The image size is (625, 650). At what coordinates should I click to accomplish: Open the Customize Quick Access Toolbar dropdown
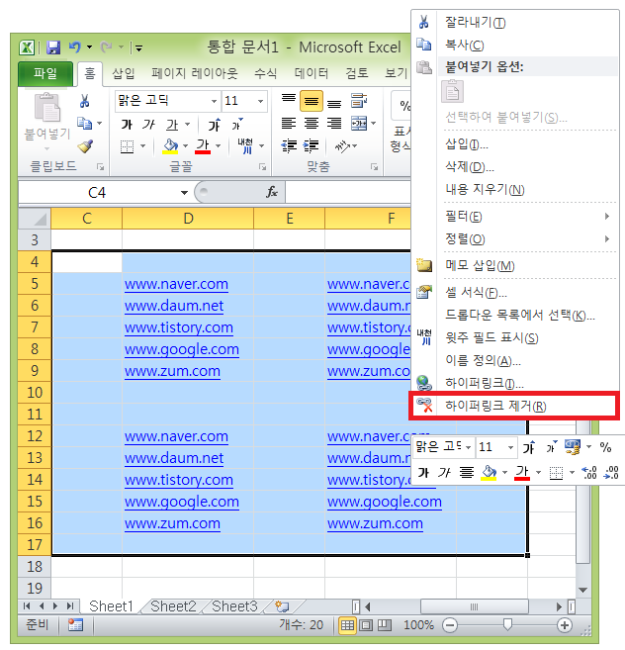click(x=137, y=48)
